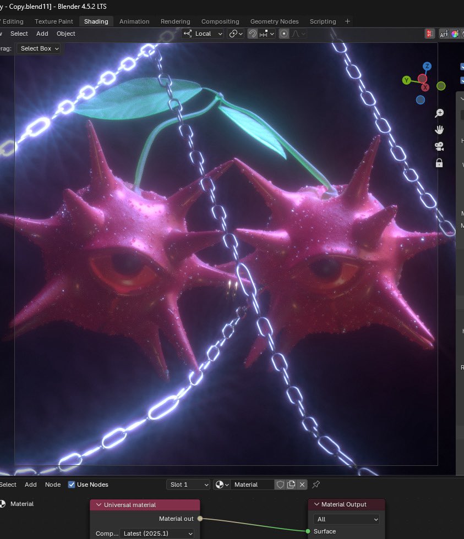
Task: Browse materials with the sphere icon dropdown
Action: (x=222, y=485)
